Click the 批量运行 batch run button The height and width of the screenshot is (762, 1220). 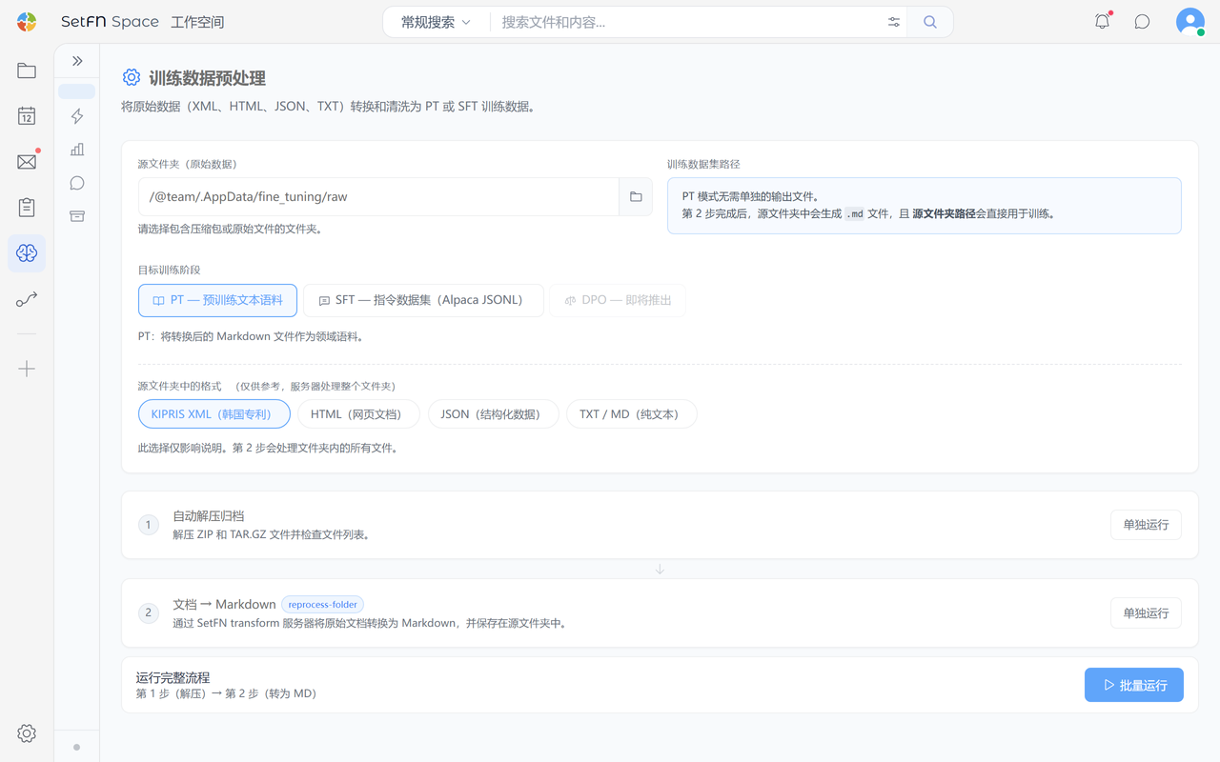point(1134,685)
